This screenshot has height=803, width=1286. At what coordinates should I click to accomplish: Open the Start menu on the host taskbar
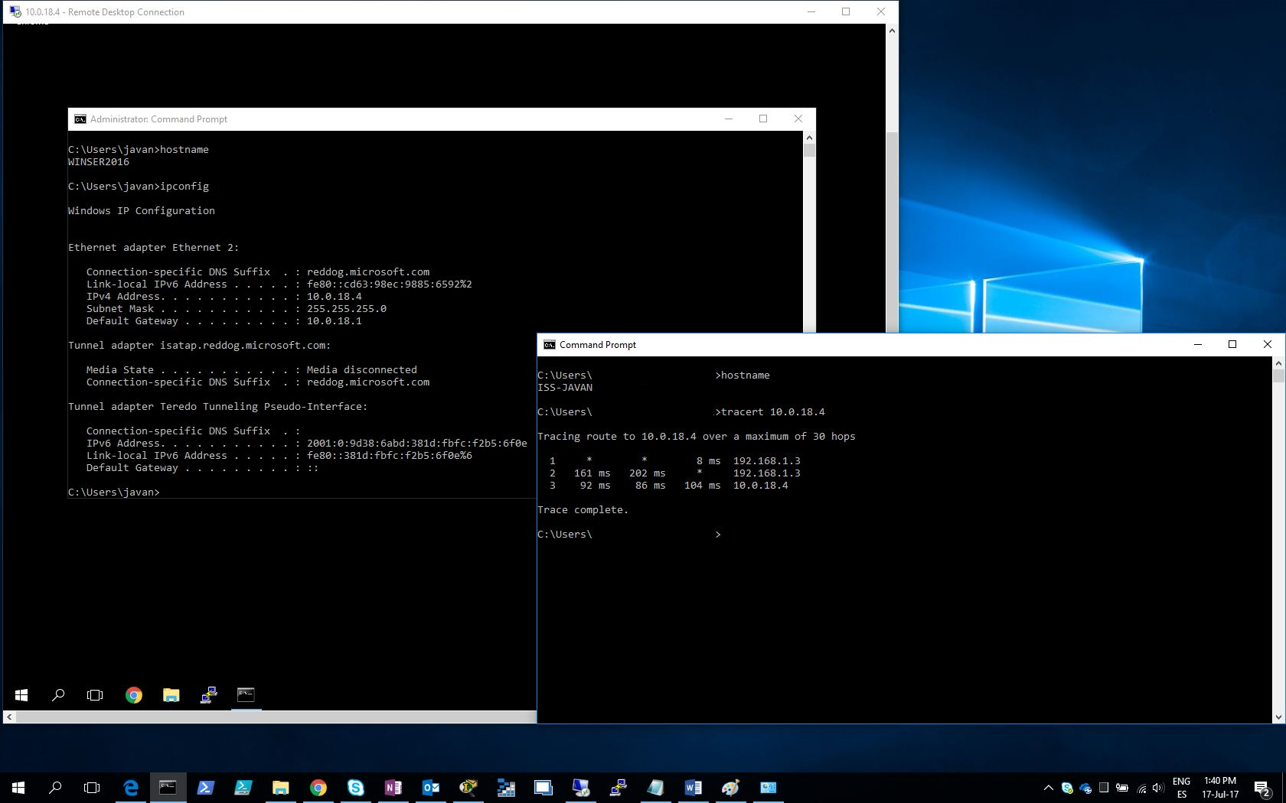[x=17, y=788]
